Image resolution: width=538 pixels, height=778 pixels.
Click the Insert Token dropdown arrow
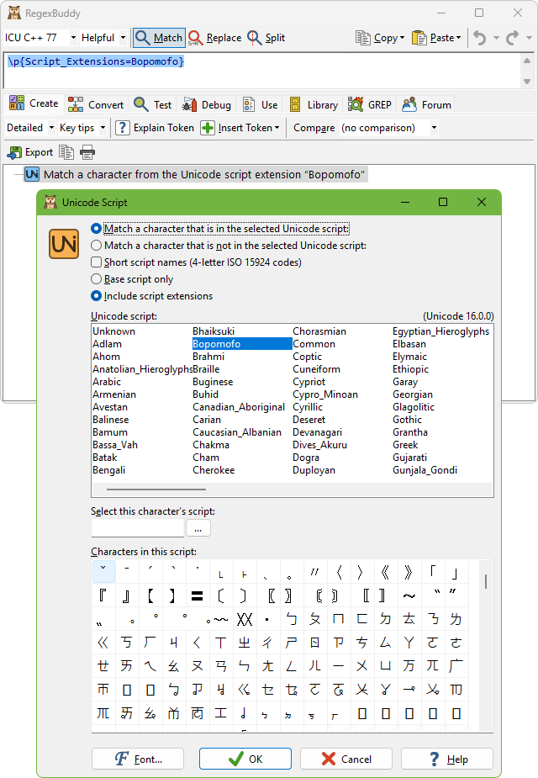click(x=277, y=128)
